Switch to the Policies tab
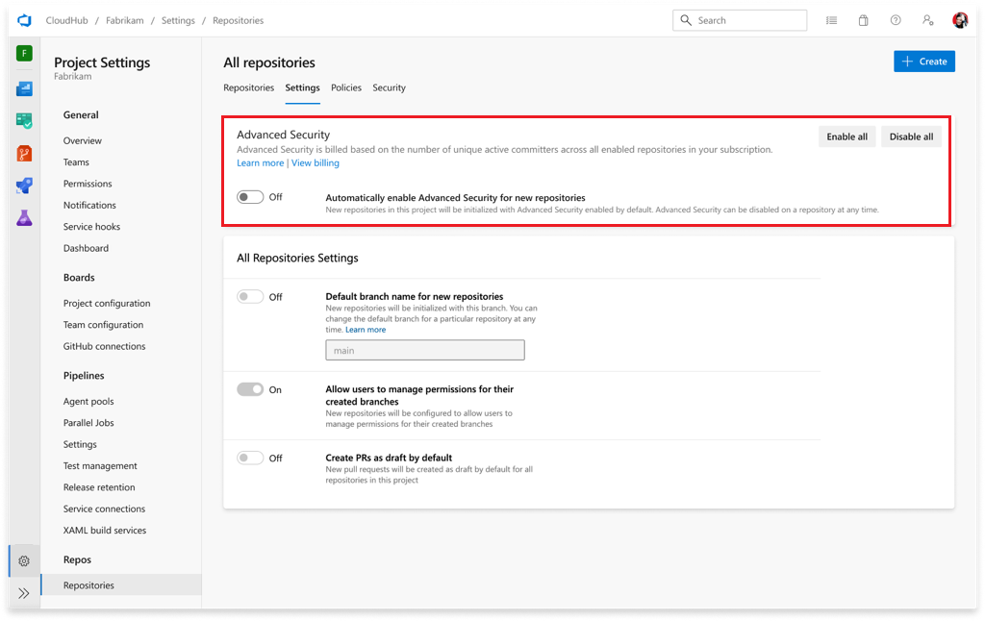Viewport: 985px width, 621px height. pos(346,87)
